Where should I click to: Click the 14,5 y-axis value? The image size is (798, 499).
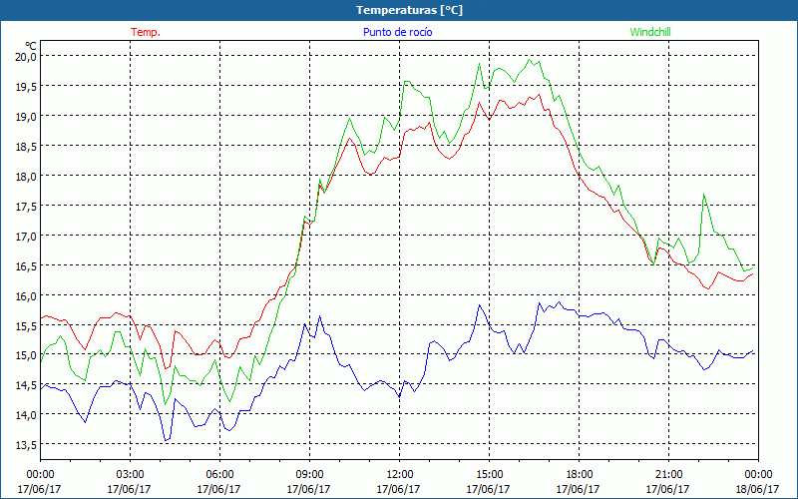[26, 385]
